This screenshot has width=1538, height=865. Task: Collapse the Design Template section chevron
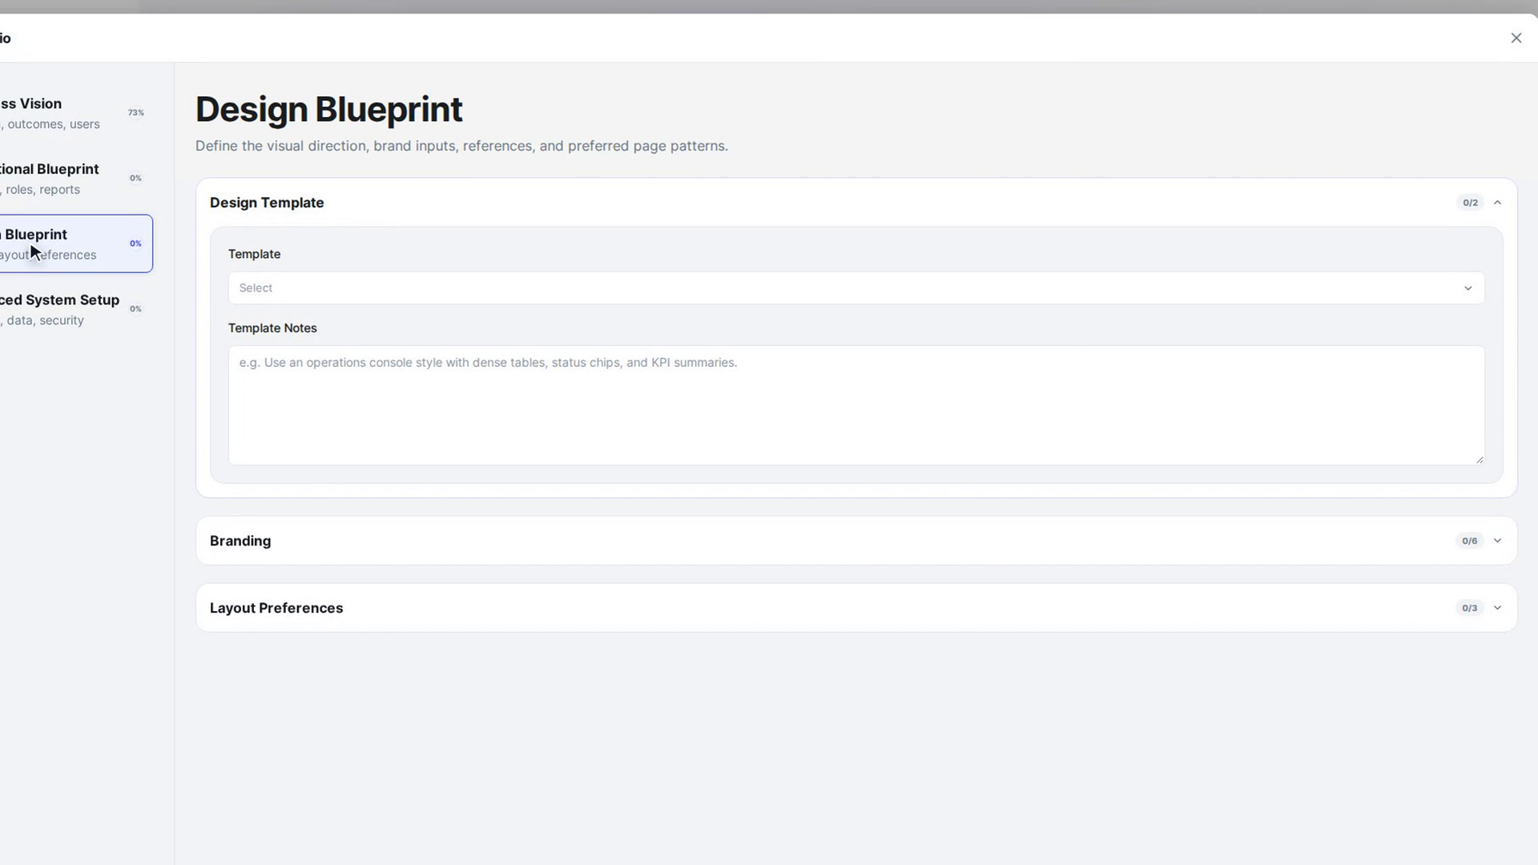pyautogui.click(x=1497, y=203)
